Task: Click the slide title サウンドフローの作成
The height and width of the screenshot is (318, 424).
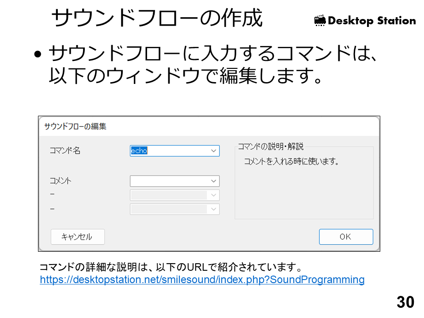Action: (x=157, y=19)
